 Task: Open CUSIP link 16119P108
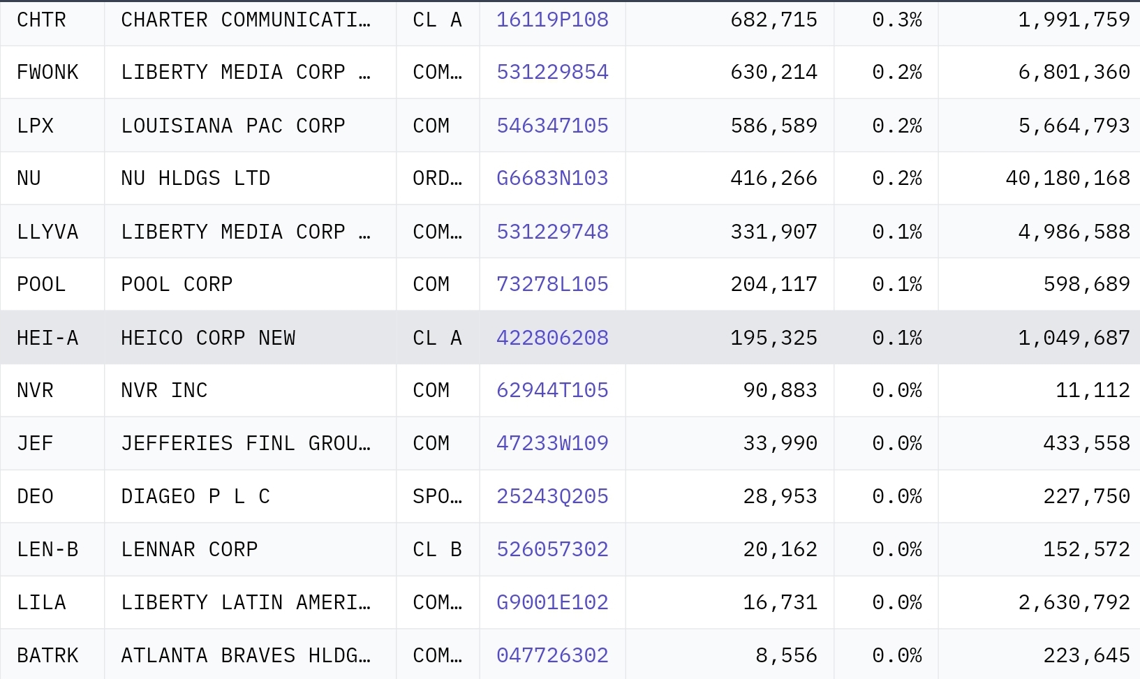552,20
